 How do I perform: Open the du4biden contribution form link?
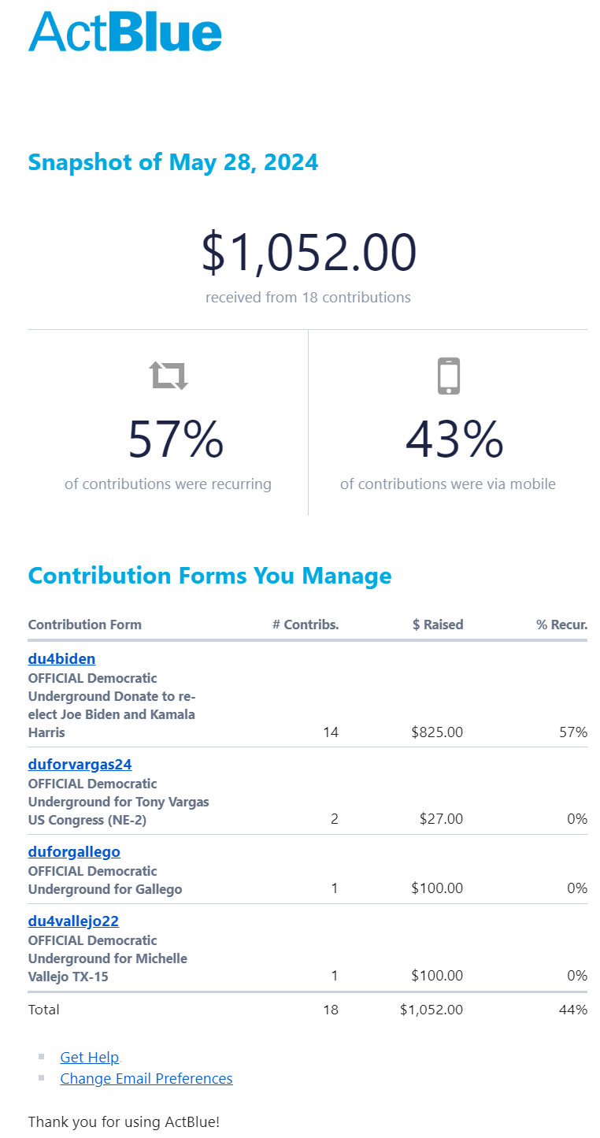61,659
